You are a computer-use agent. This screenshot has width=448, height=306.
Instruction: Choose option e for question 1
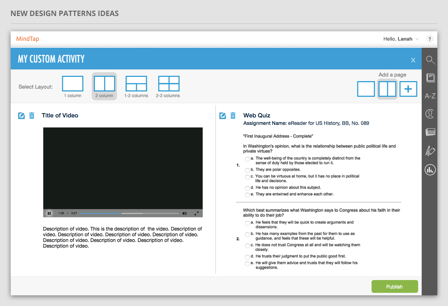pos(247,195)
